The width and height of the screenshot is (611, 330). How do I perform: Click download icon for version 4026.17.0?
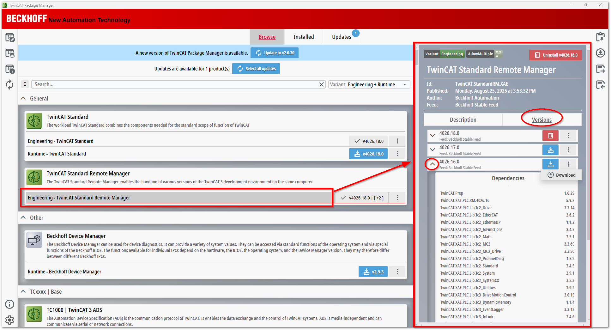coord(550,150)
